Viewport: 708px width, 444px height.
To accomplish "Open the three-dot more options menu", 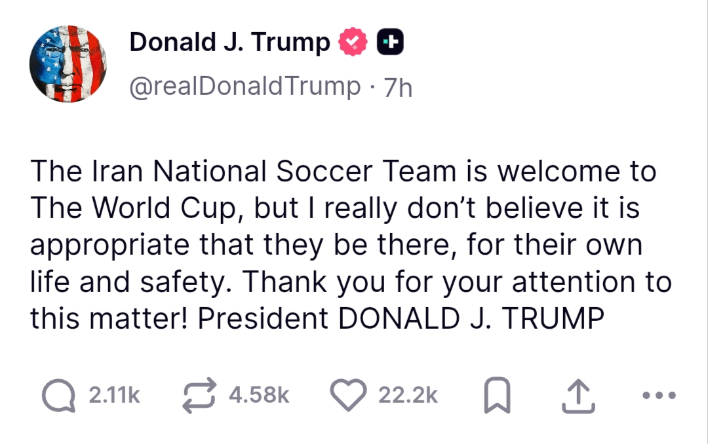I will [658, 396].
